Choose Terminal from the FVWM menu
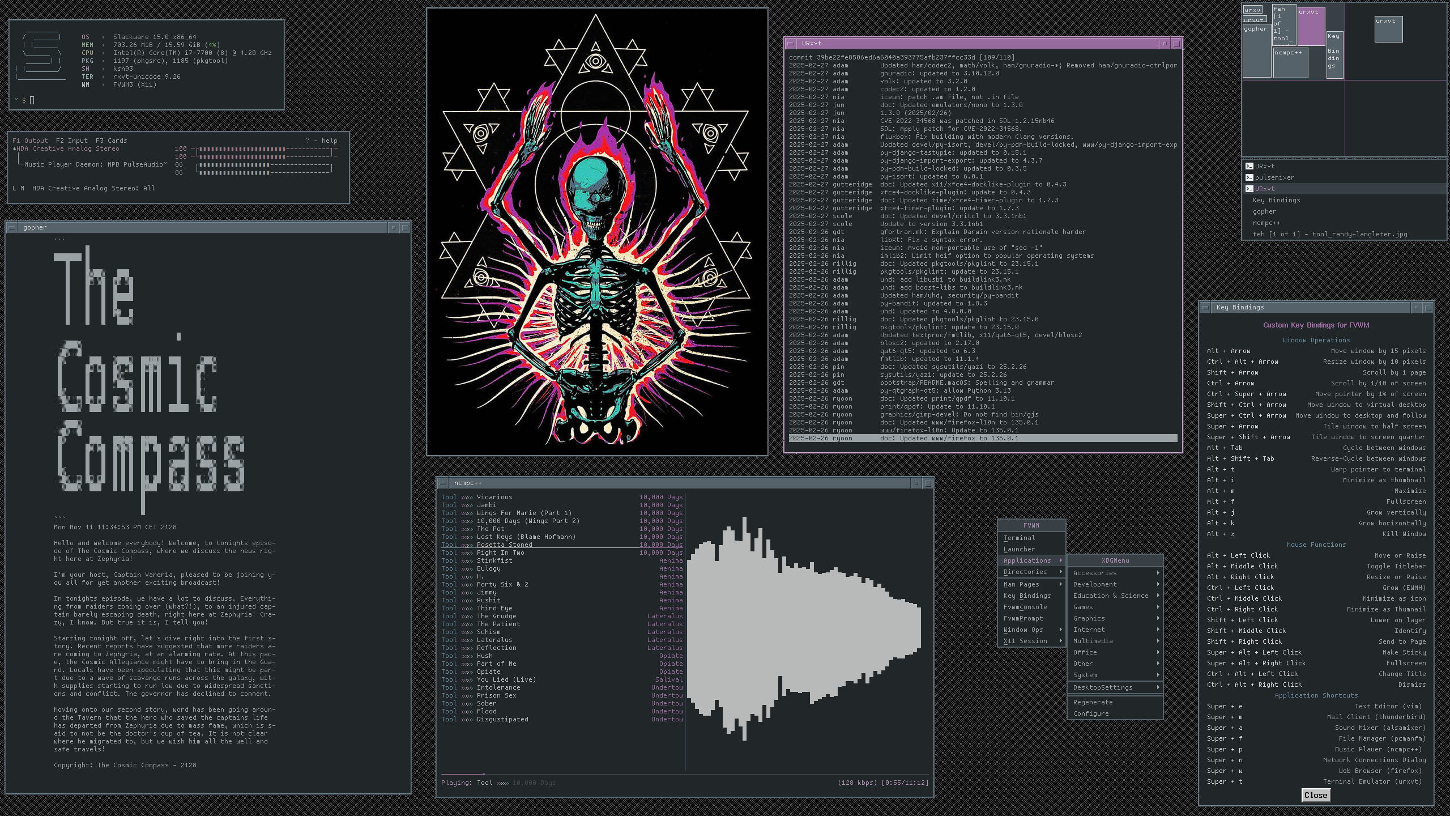 tap(1031, 538)
